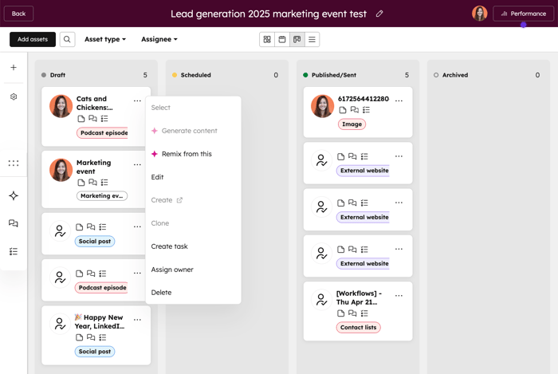
Task: Open the three-dot menu on Marketing event card
Action: pos(137,164)
